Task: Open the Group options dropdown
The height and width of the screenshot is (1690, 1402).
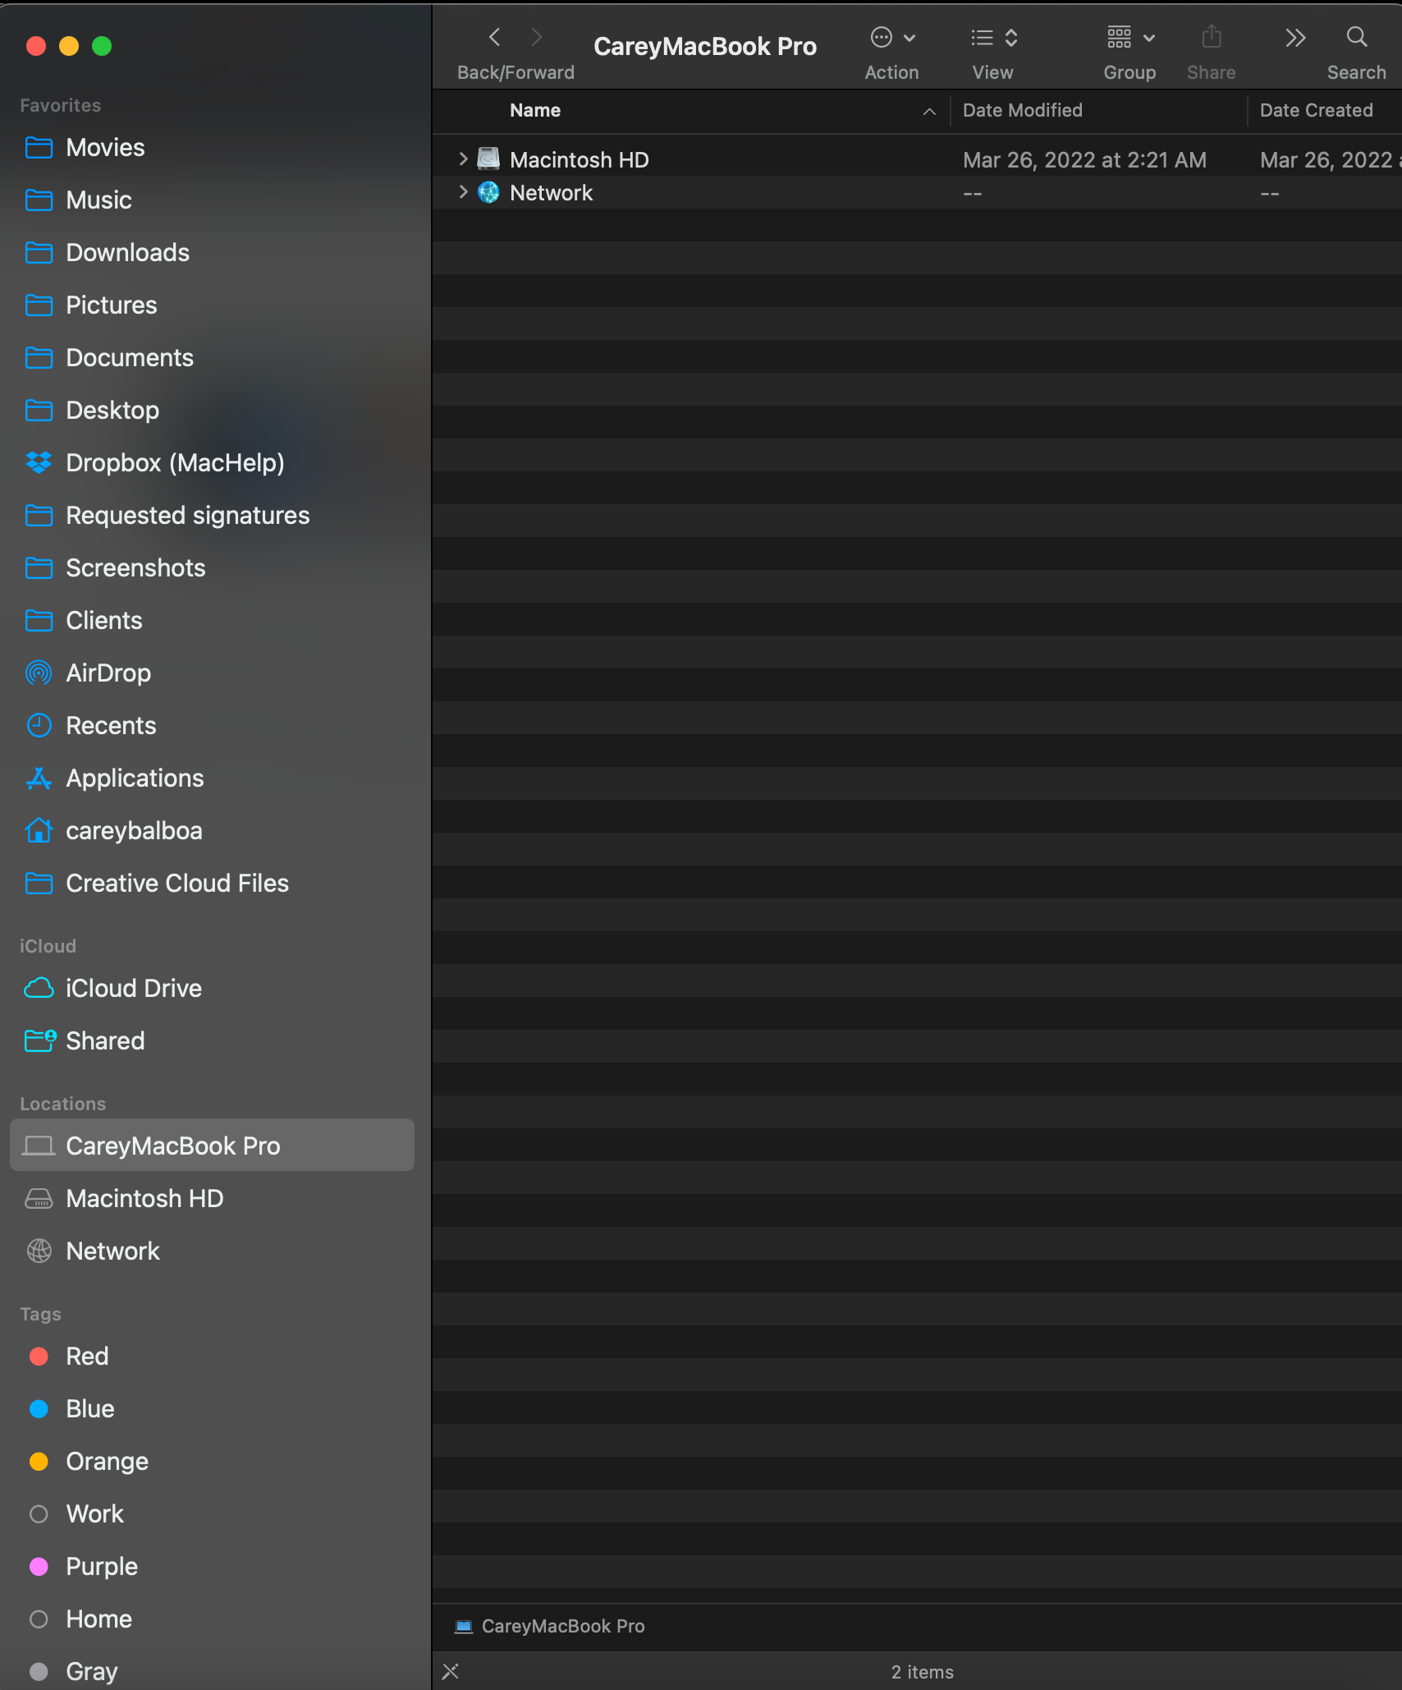Action: click(1130, 37)
